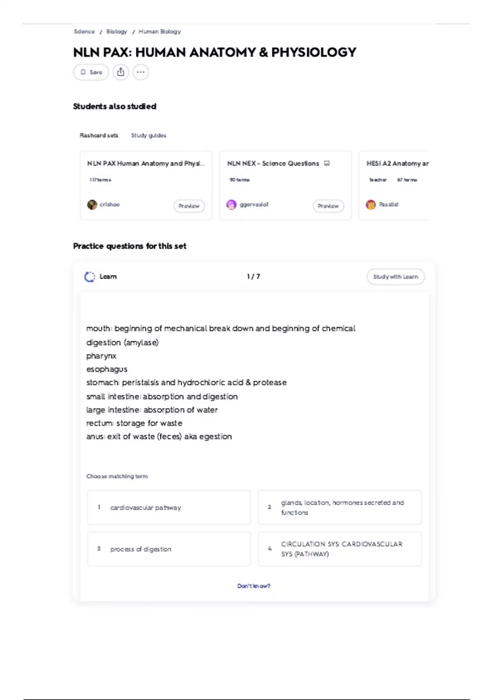Click the Passlist user avatar
This screenshot has width=494, height=700.
371,205
